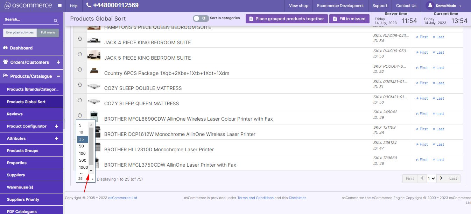Open the Products Groups menu item
The image size is (471, 214).
pyautogui.click(x=31, y=151)
